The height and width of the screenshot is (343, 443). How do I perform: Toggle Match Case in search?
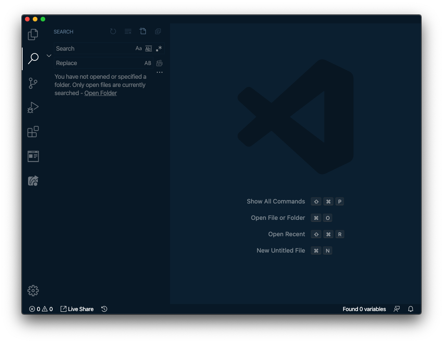tap(138, 48)
